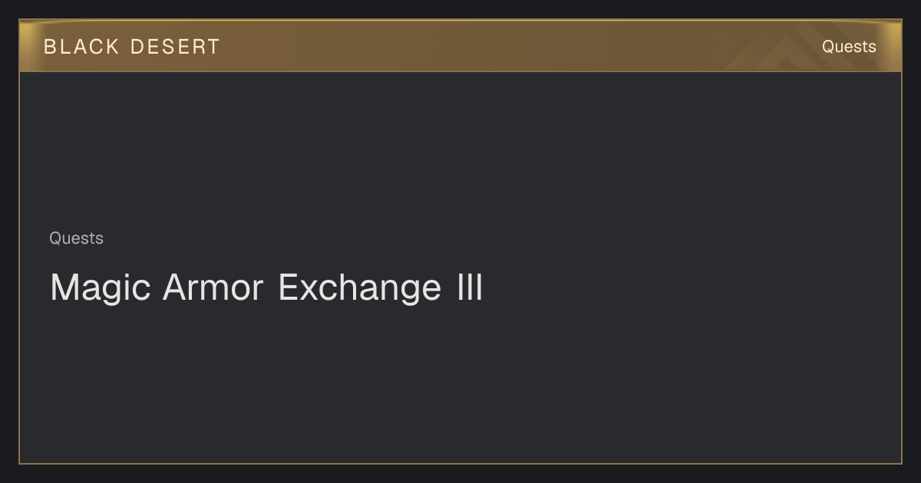Viewport: 921px width, 483px height.
Task: Click the word Magic in the heading
Action: (101, 289)
